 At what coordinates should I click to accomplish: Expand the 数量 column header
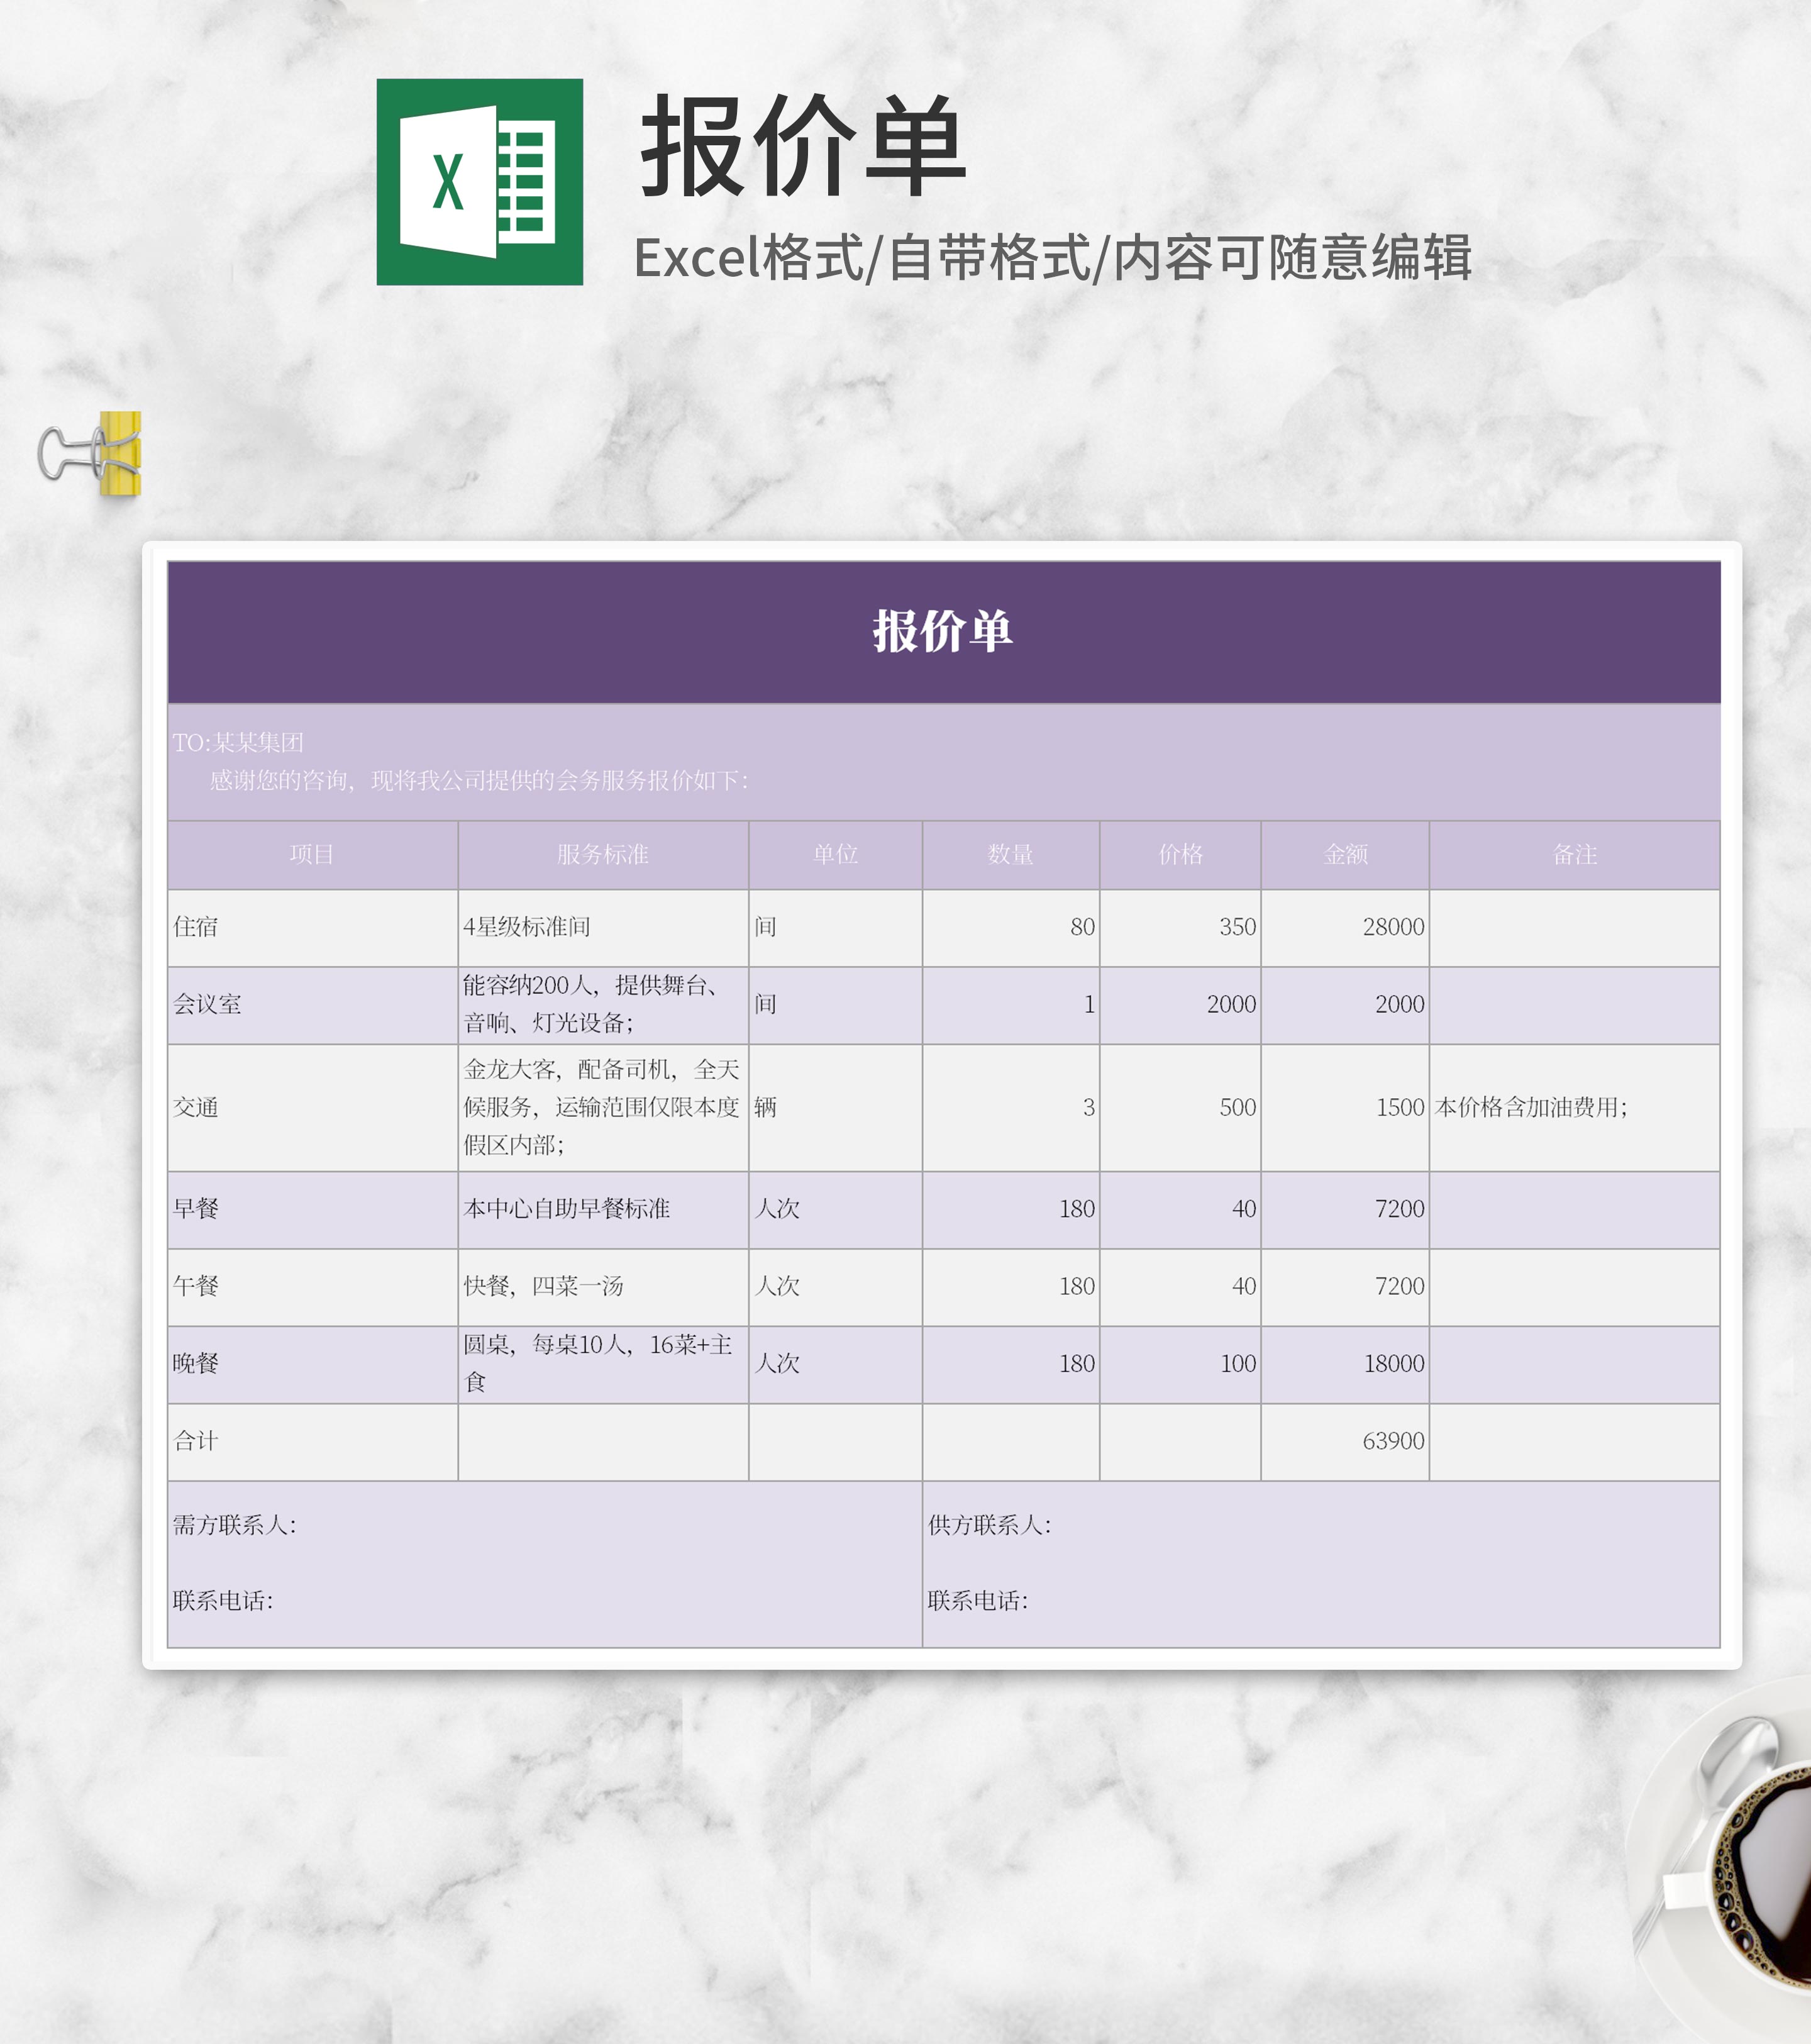(1008, 856)
